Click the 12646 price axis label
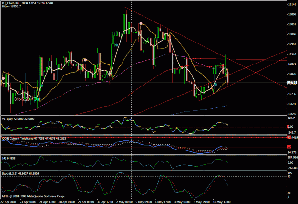The height and width of the screenshot is (204, 298). click(292, 114)
